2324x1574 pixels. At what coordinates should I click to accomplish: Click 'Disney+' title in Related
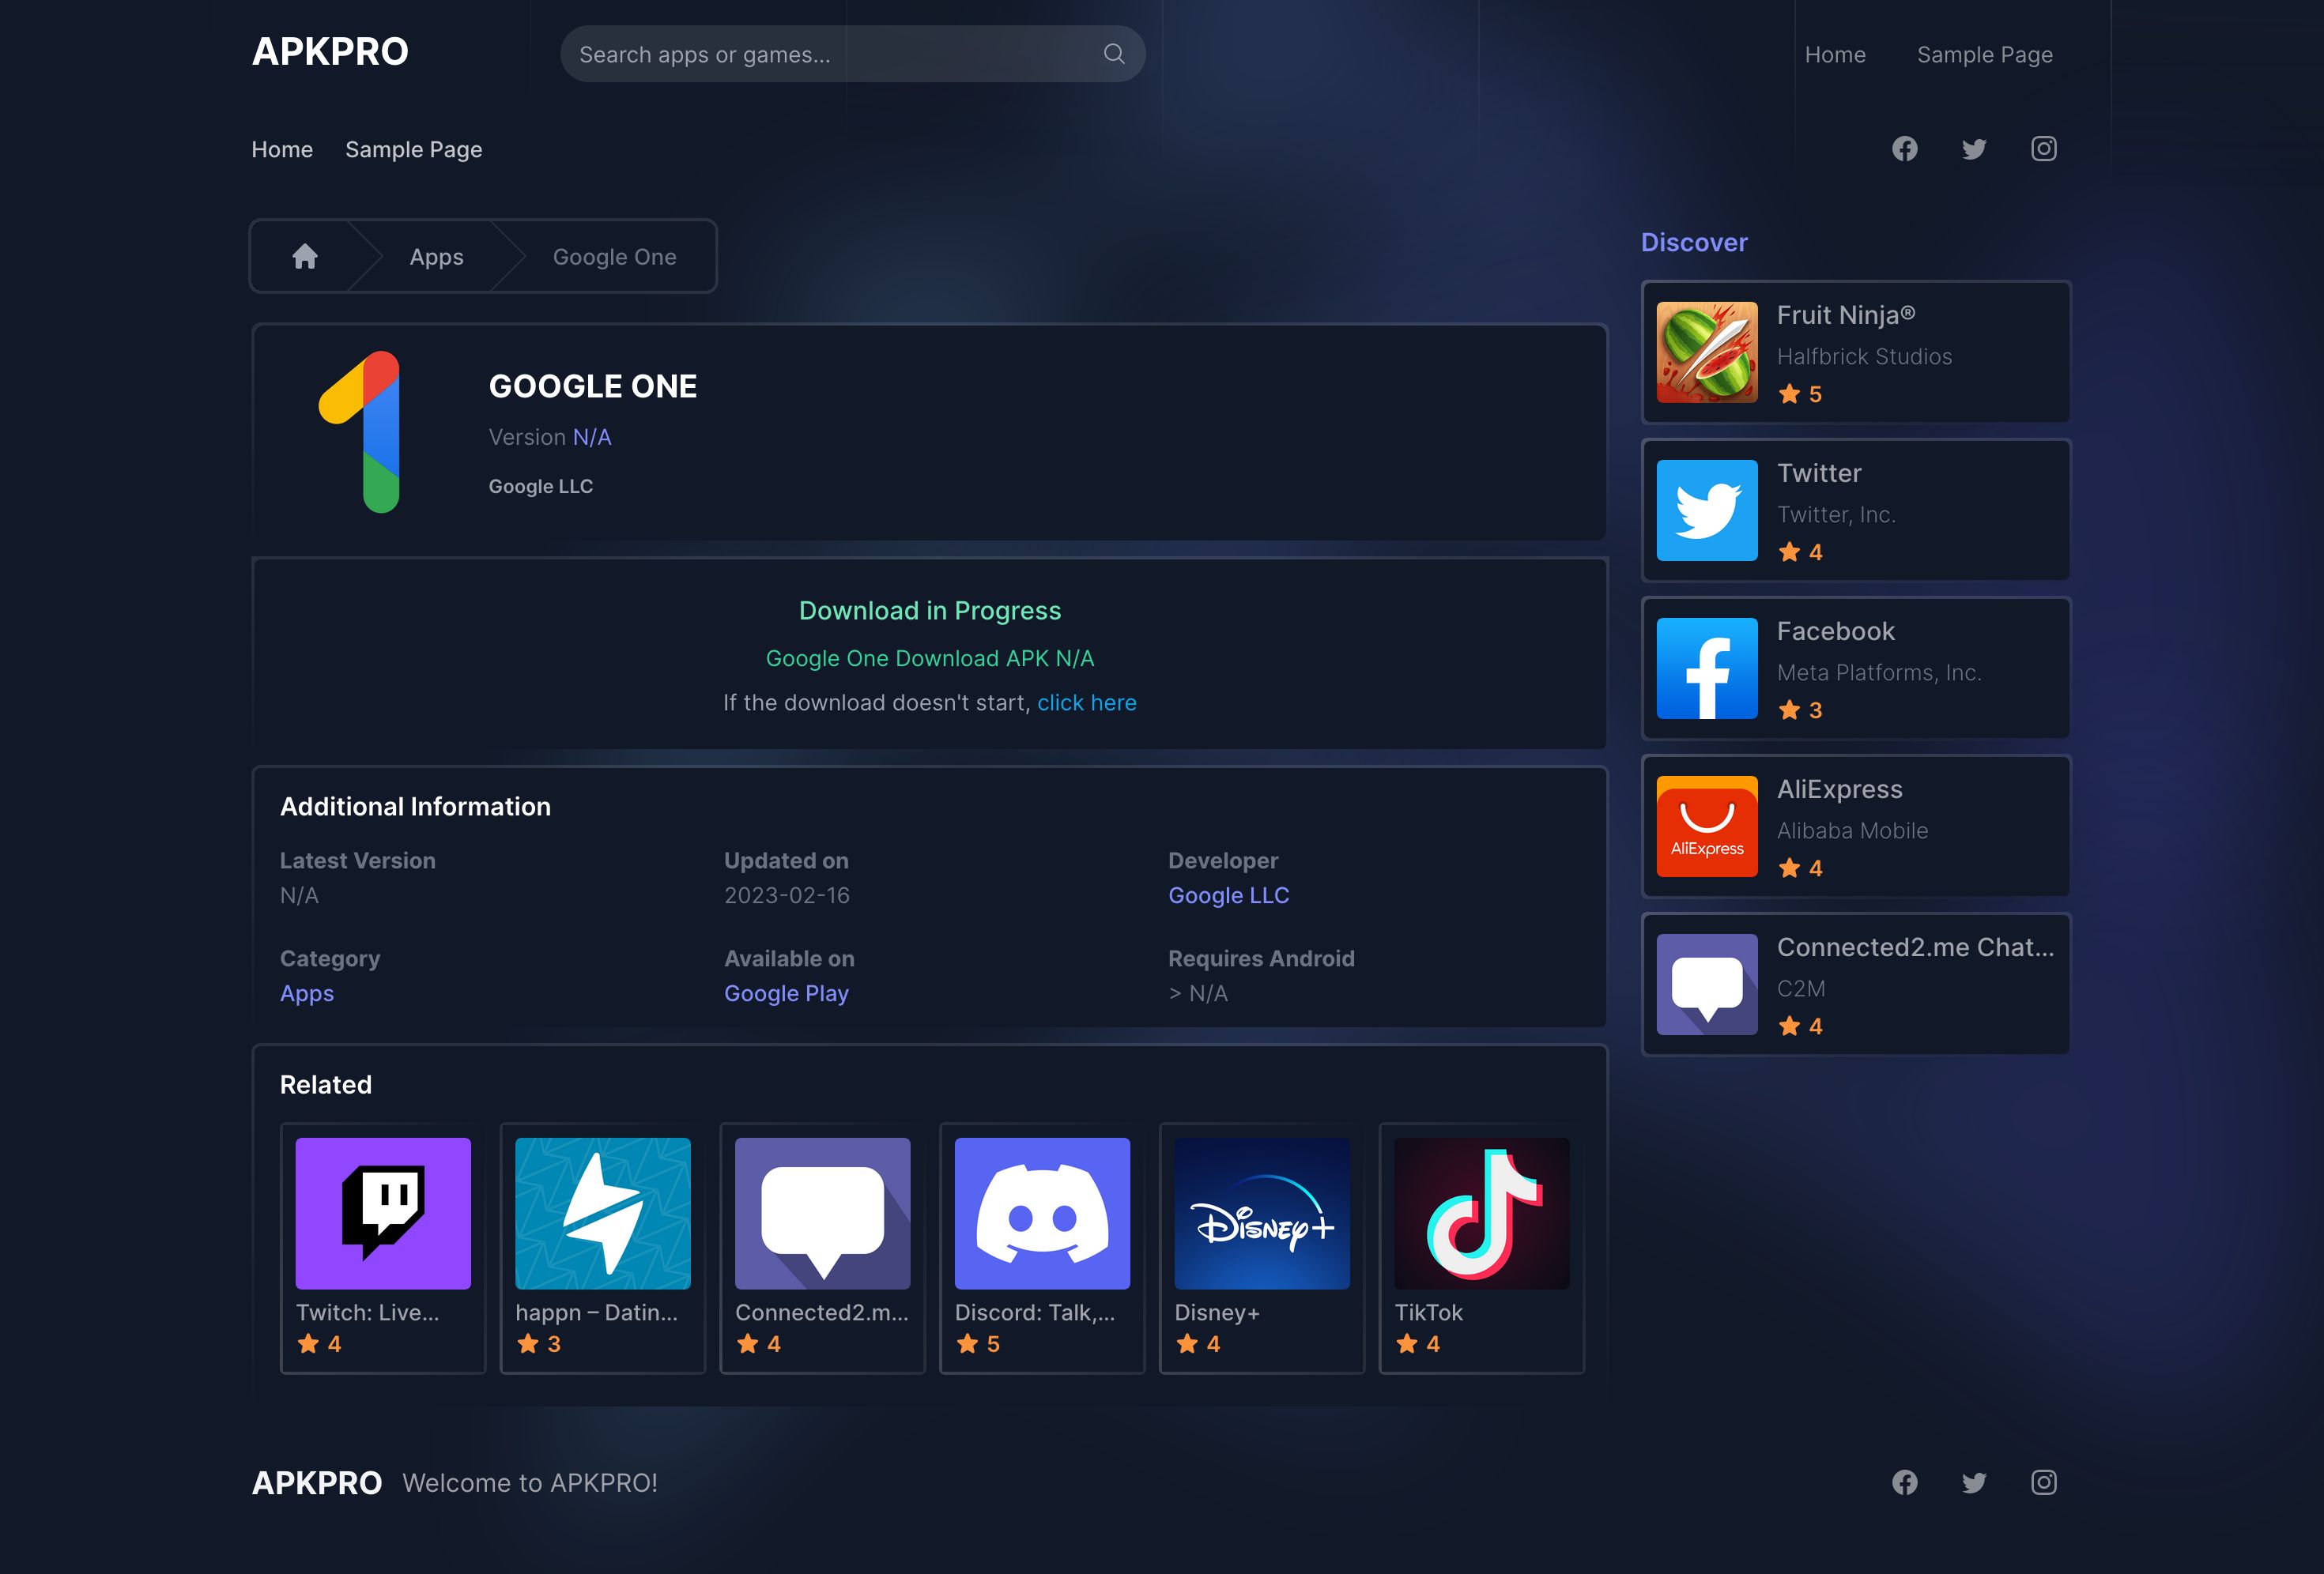click(x=1217, y=1313)
